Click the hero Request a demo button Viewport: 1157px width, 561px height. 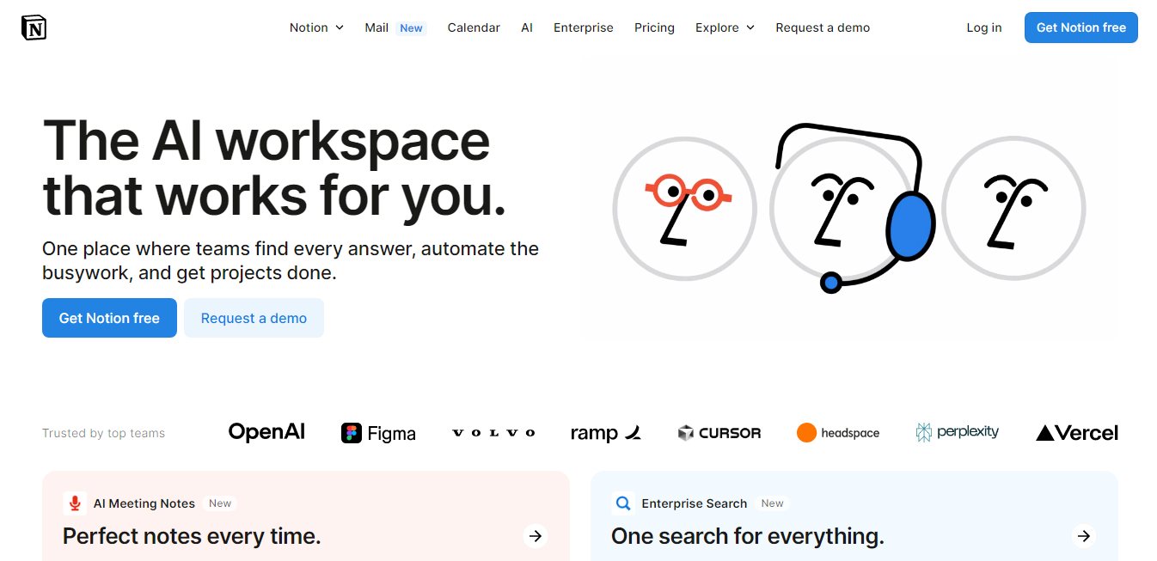pyautogui.click(x=254, y=318)
